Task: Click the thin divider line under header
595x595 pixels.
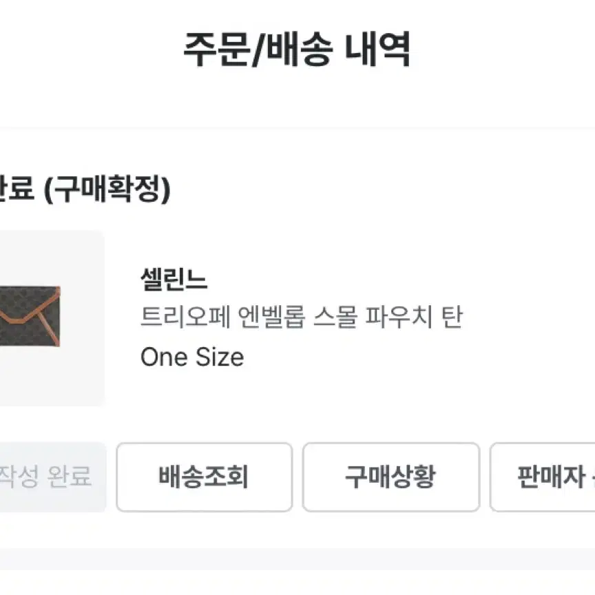Action: 297,128
